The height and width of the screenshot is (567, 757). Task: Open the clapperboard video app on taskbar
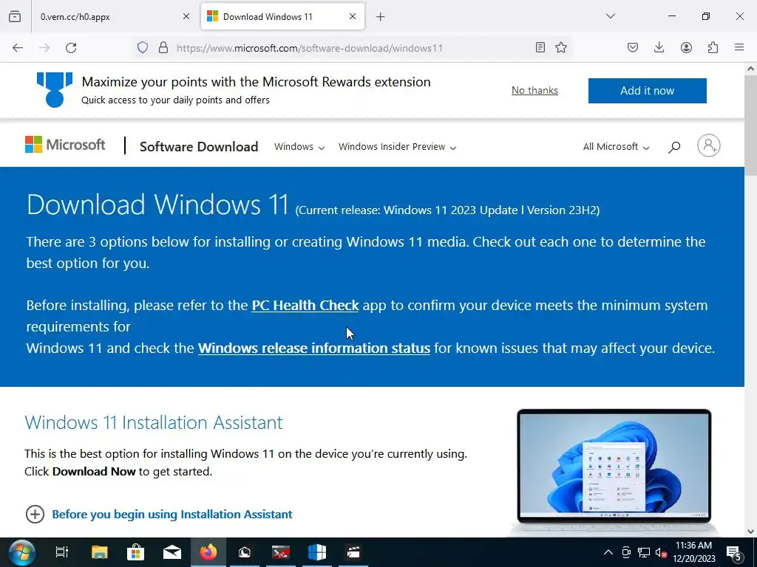(353, 552)
